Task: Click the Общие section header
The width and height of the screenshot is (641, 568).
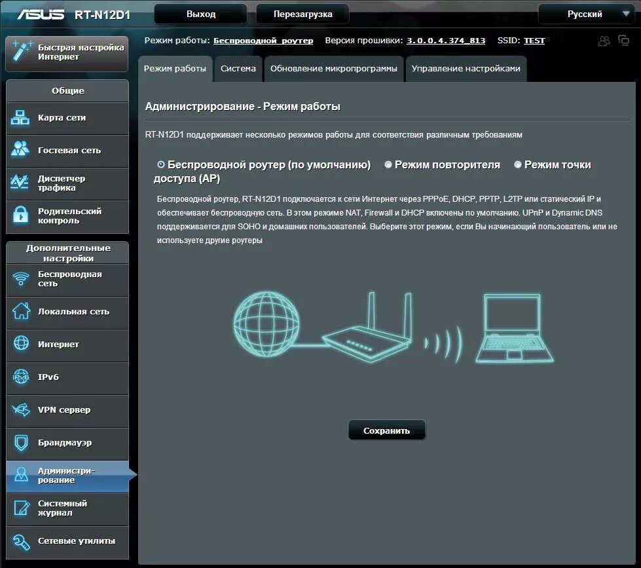Action: click(x=67, y=91)
